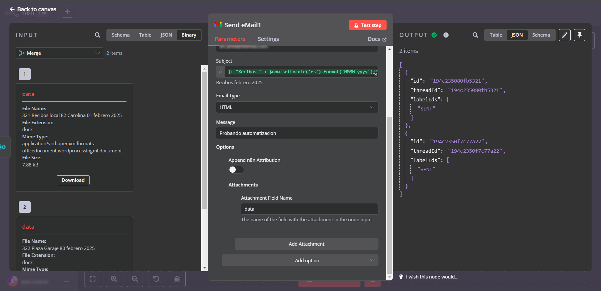
Task: Click the lightbulb feedback icon
Action: (x=401, y=277)
